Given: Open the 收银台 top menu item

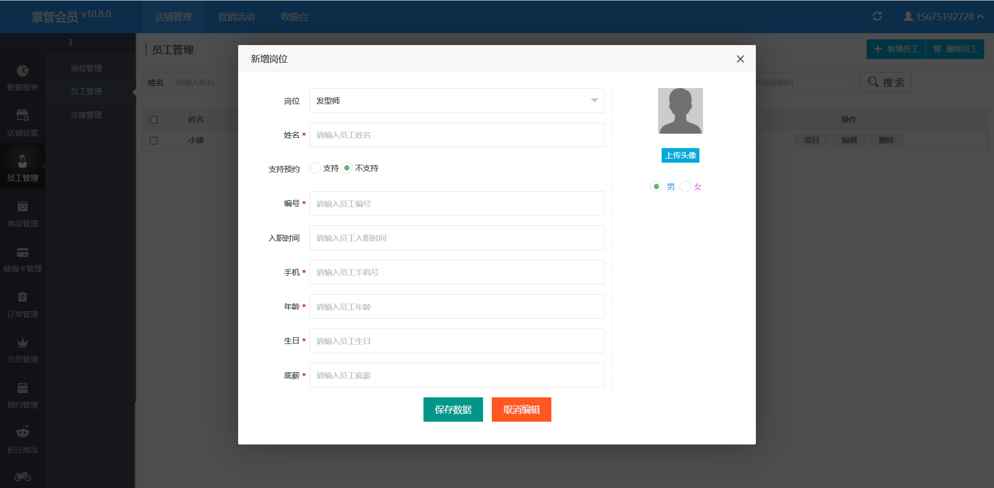Looking at the screenshot, I should [x=294, y=17].
